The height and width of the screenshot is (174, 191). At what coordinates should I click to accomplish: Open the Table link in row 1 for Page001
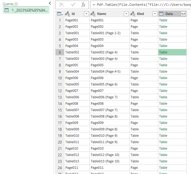(x=163, y=20)
